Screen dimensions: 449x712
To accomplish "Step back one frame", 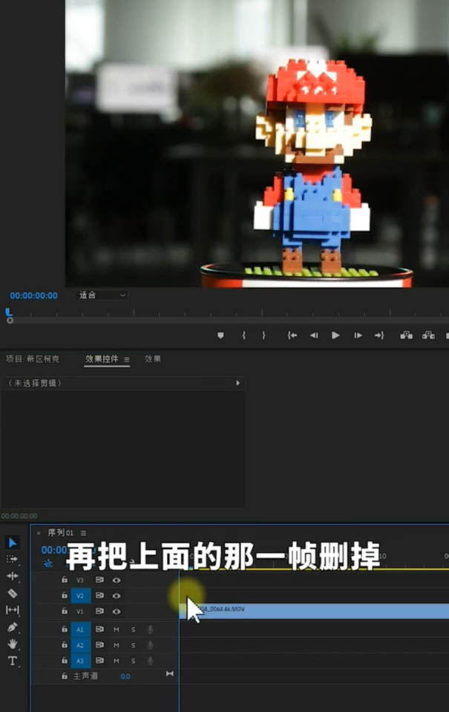I will coord(314,335).
